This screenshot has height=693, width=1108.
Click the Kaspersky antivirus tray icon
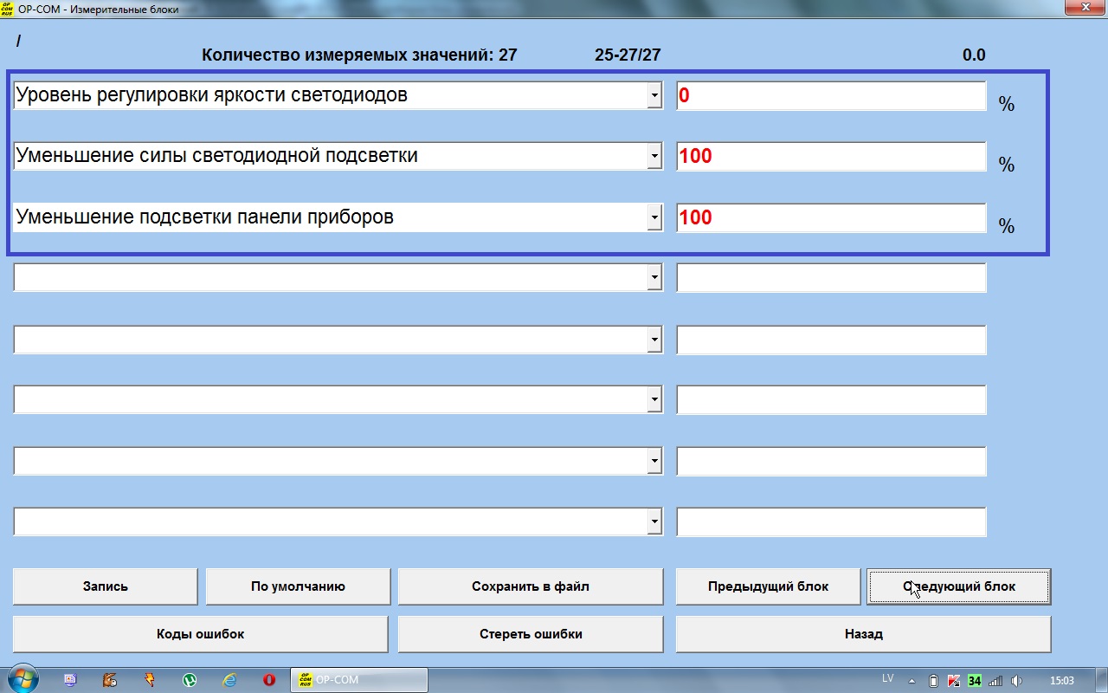click(x=954, y=680)
